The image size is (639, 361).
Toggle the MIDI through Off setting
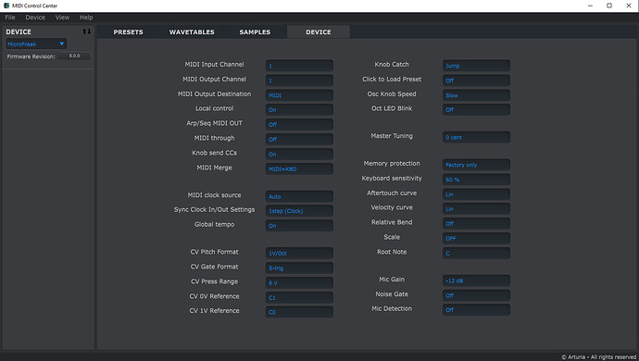[299, 139]
